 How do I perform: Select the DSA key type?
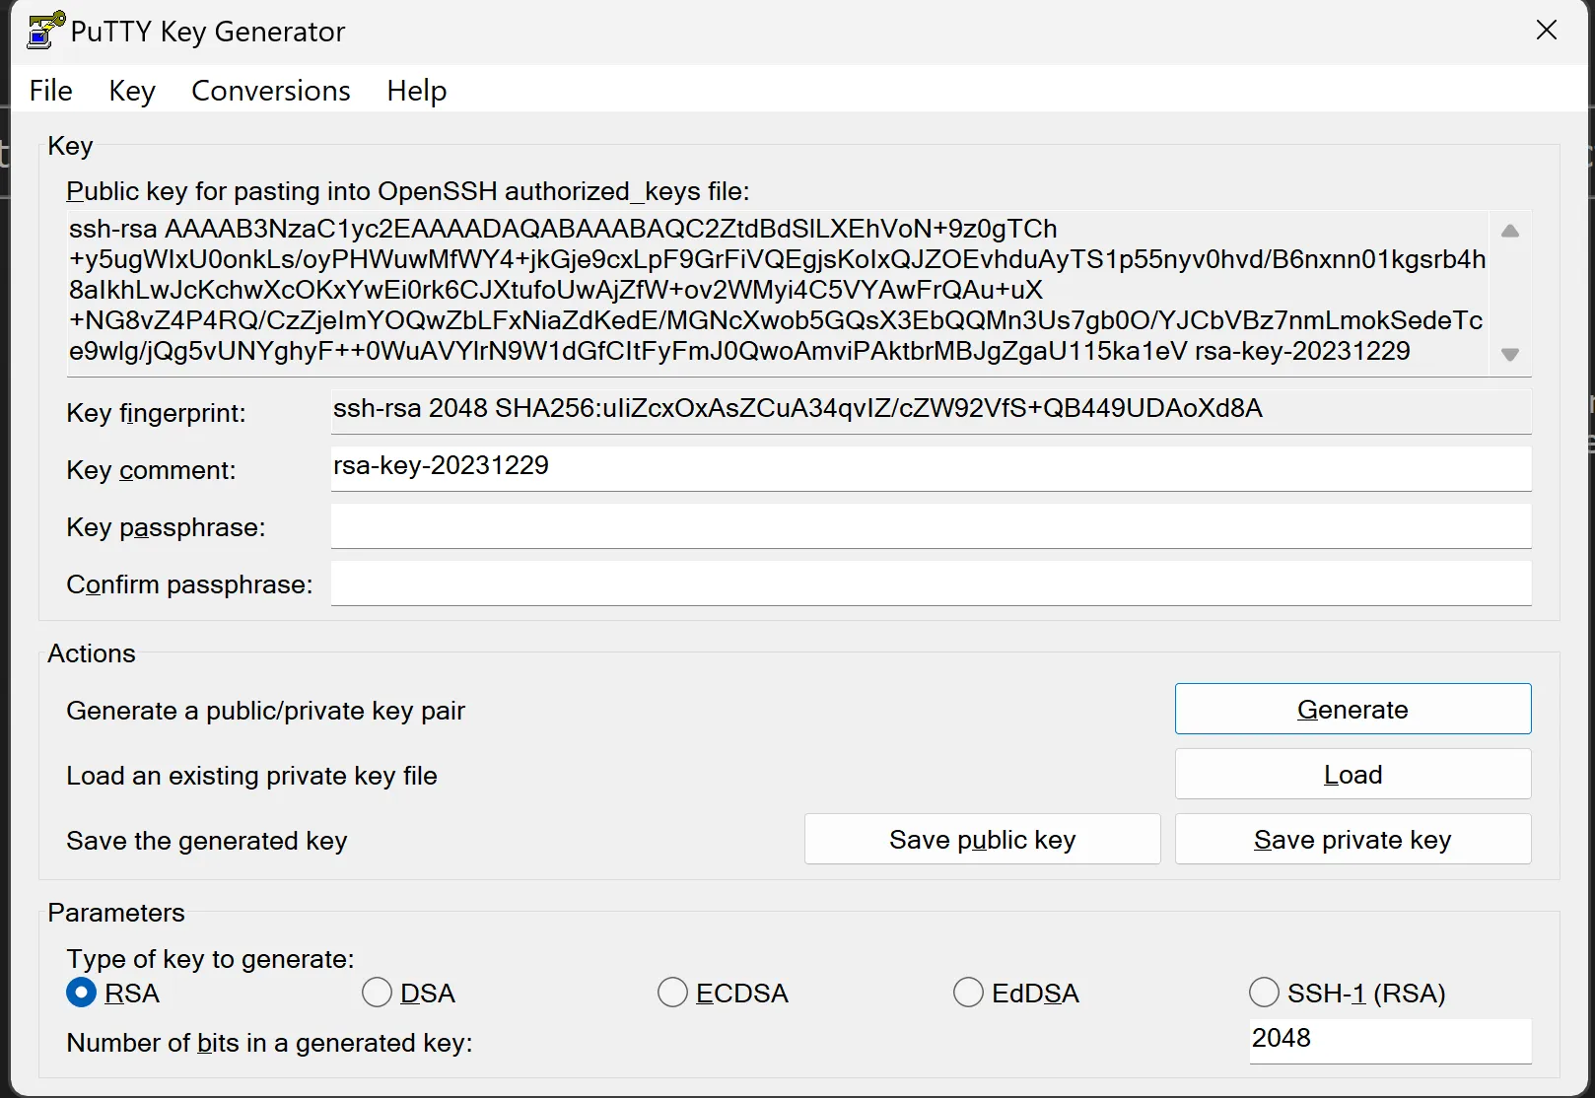(x=376, y=993)
